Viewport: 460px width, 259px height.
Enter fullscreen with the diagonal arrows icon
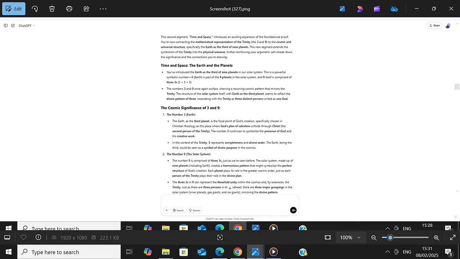coord(452,238)
